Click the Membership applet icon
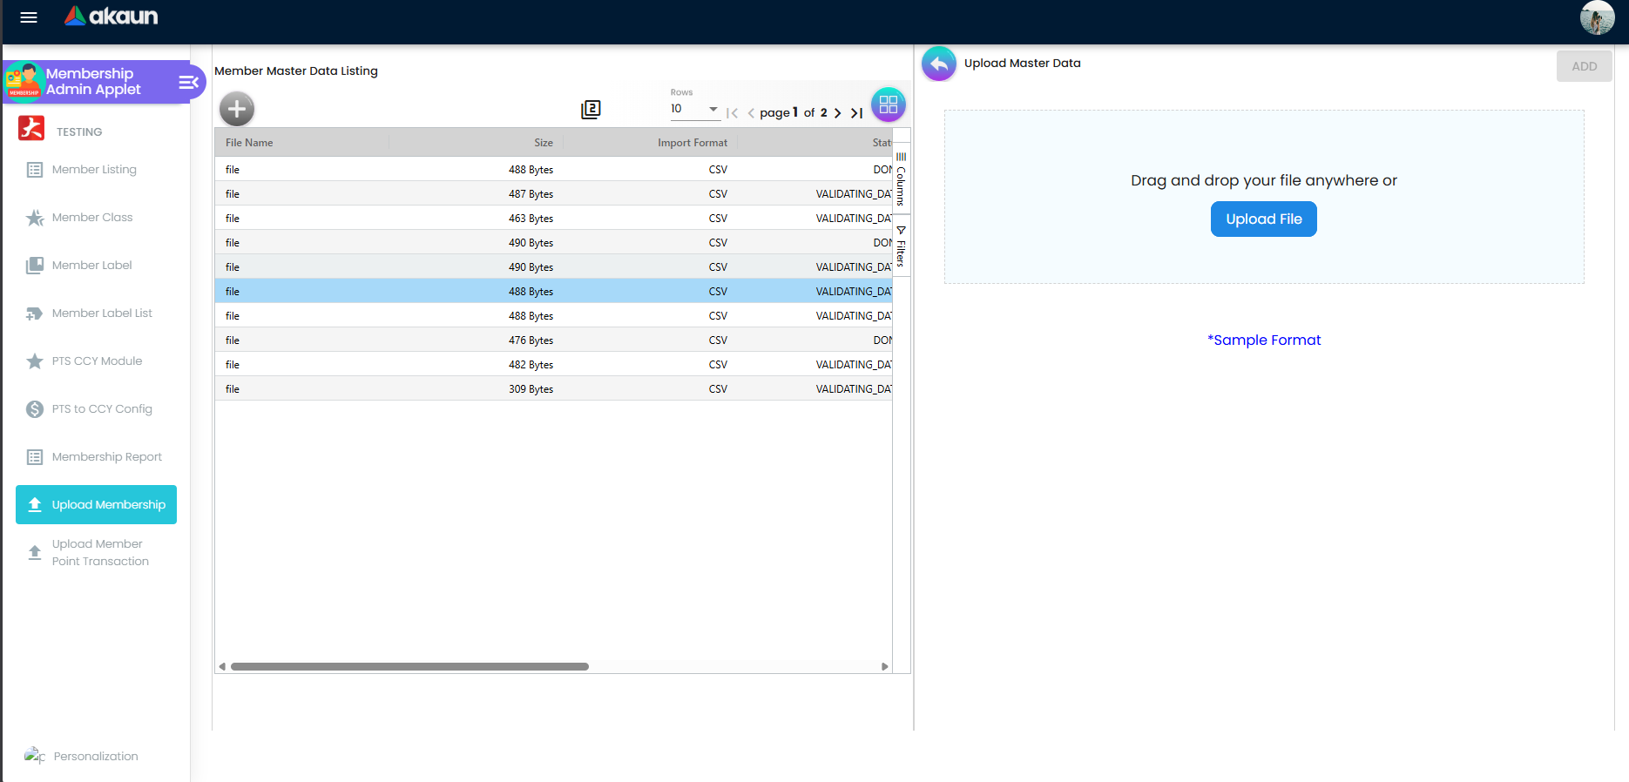The image size is (1629, 782). point(24,82)
